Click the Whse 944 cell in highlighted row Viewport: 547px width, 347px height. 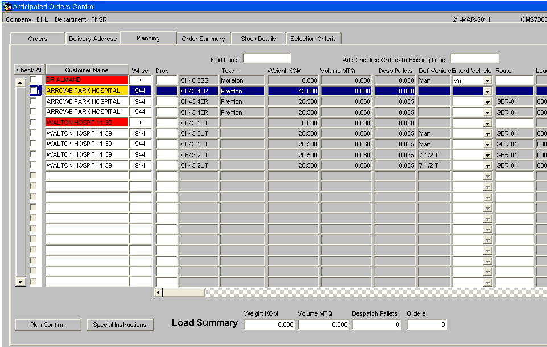tap(140, 91)
